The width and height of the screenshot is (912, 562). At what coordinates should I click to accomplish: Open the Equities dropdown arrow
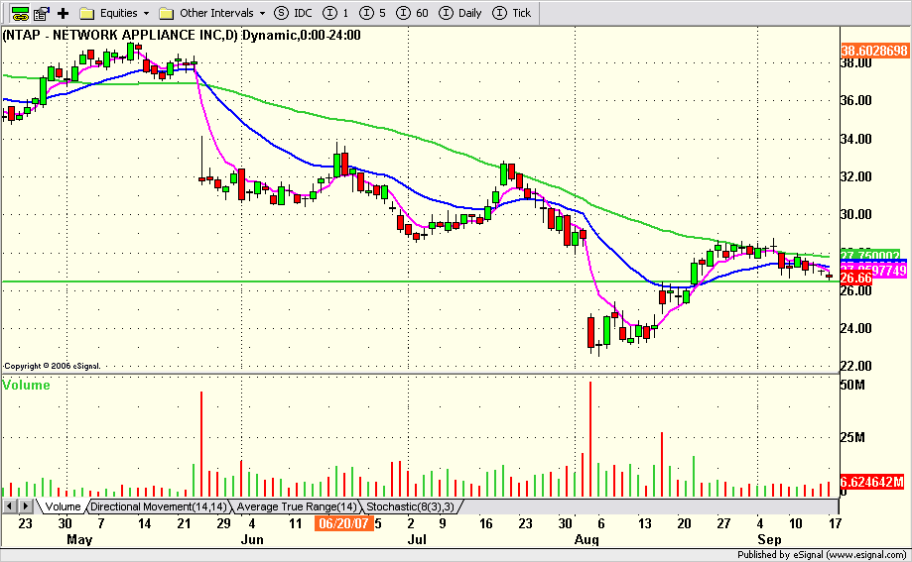(146, 13)
